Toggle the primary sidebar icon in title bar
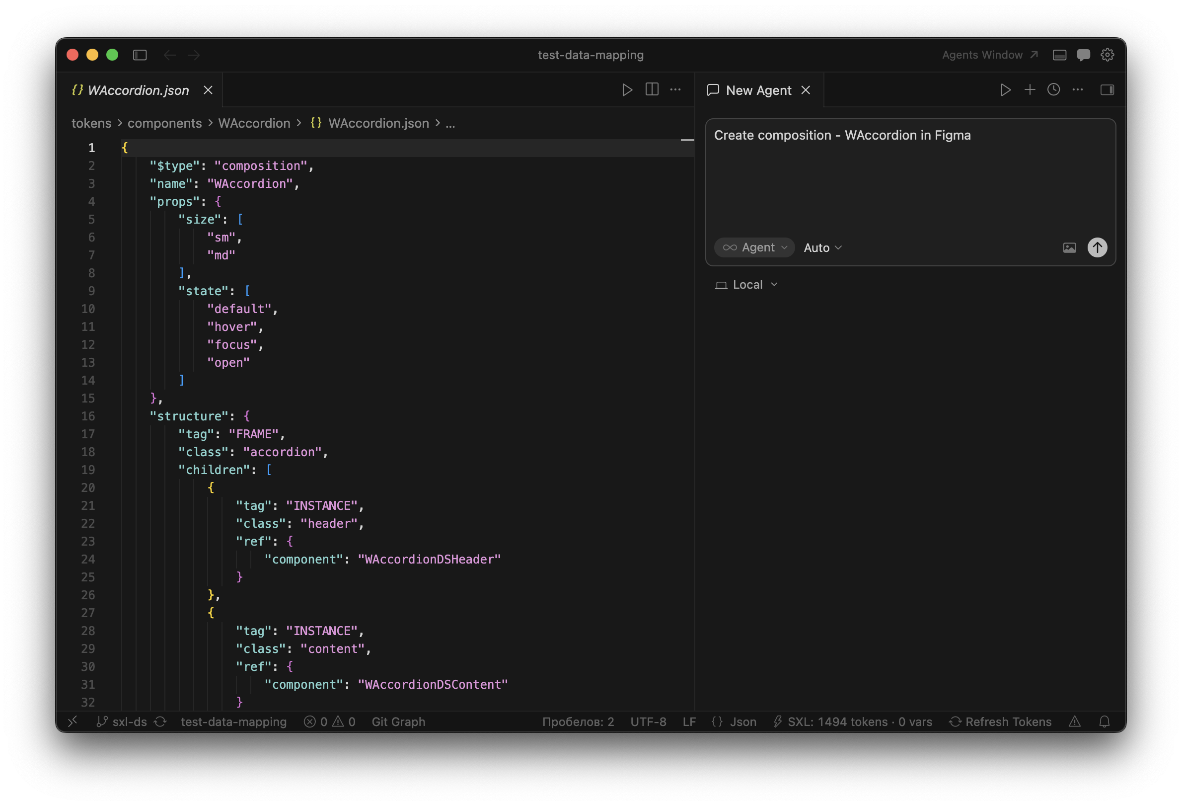 coord(140,55)
